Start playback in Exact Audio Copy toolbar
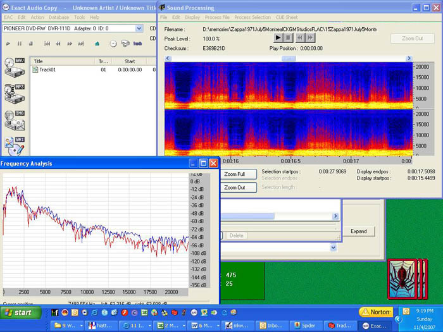Screen dimensions: 443x332 8,44
